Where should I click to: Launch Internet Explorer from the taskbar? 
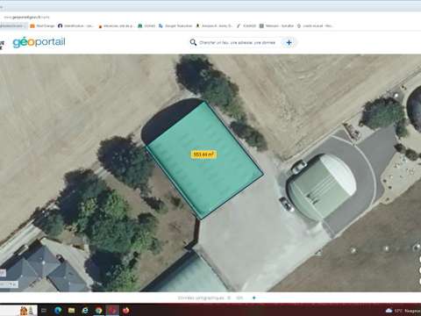coord(85,311)
